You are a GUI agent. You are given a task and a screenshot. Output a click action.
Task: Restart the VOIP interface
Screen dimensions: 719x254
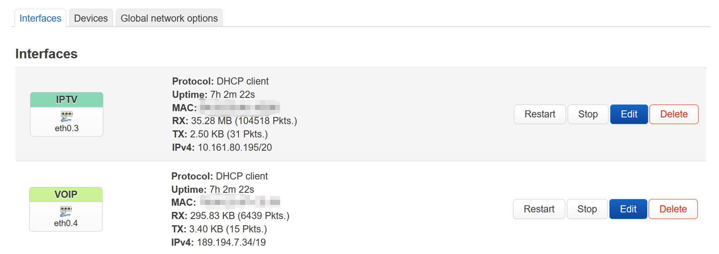(539, 209)
